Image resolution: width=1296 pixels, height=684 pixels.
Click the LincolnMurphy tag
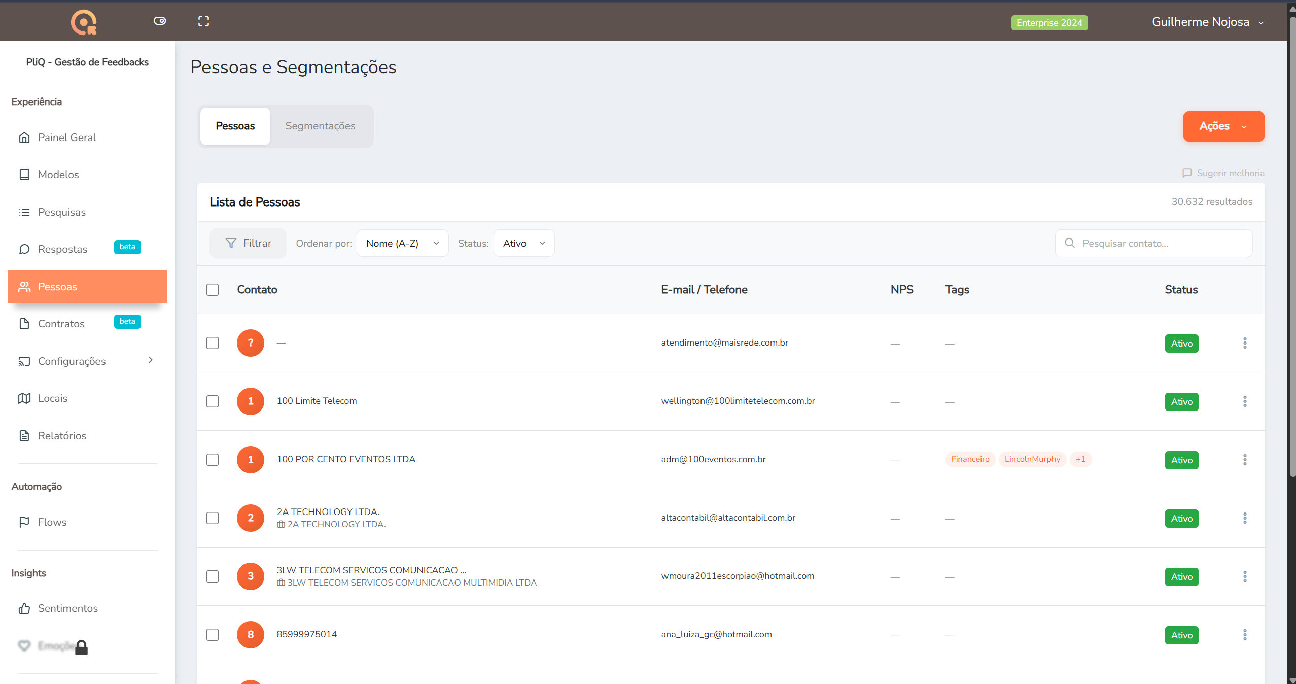click(1033, 459)
